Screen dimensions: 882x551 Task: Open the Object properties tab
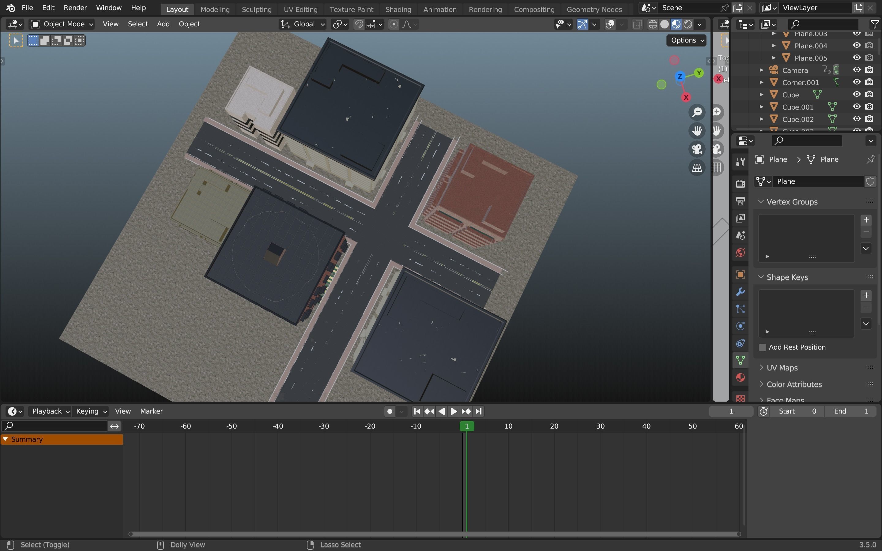click(x=740, y=274)
